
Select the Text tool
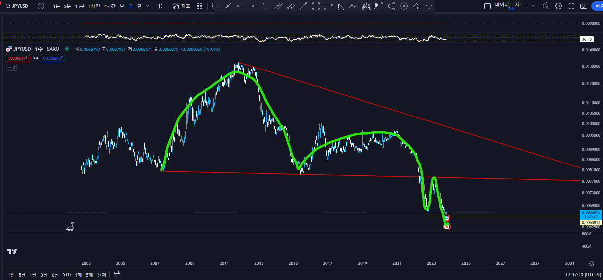click(x=266, y=6)
